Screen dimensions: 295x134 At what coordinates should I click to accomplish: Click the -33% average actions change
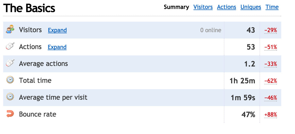pos(271,64)
